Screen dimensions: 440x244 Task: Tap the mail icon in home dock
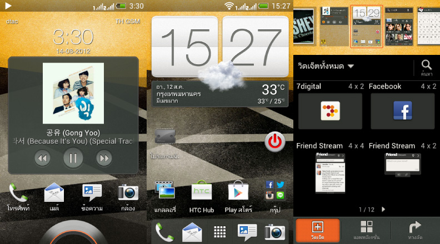click(192, 232)
